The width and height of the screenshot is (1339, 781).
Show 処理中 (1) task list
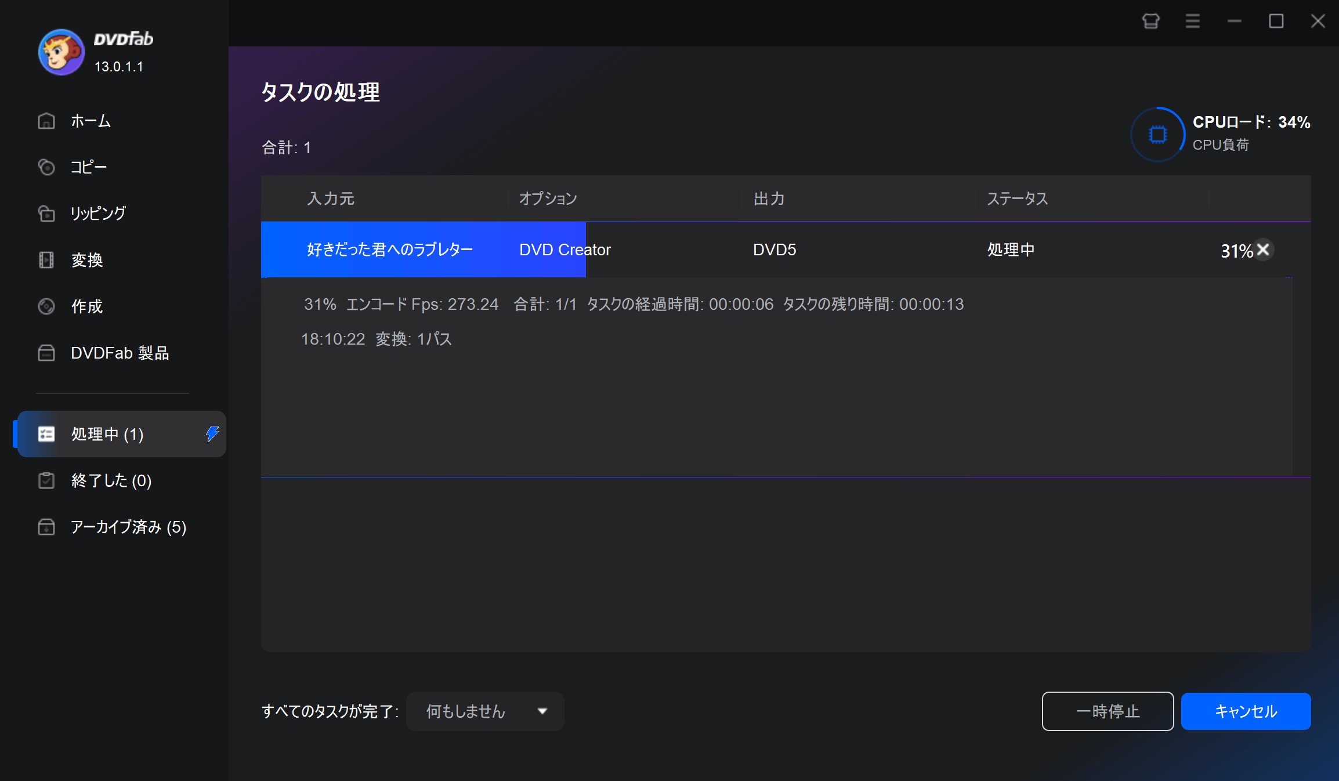(x=121, y=434)
